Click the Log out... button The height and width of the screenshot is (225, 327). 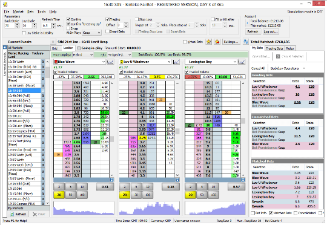click(271, 31)
